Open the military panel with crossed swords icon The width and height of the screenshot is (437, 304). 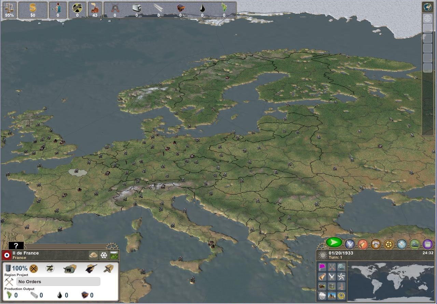point(350,244)
